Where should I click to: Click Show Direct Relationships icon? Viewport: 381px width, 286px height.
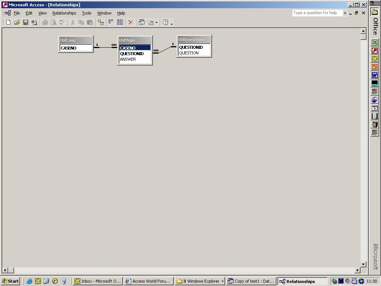click(x=111, y=22)
